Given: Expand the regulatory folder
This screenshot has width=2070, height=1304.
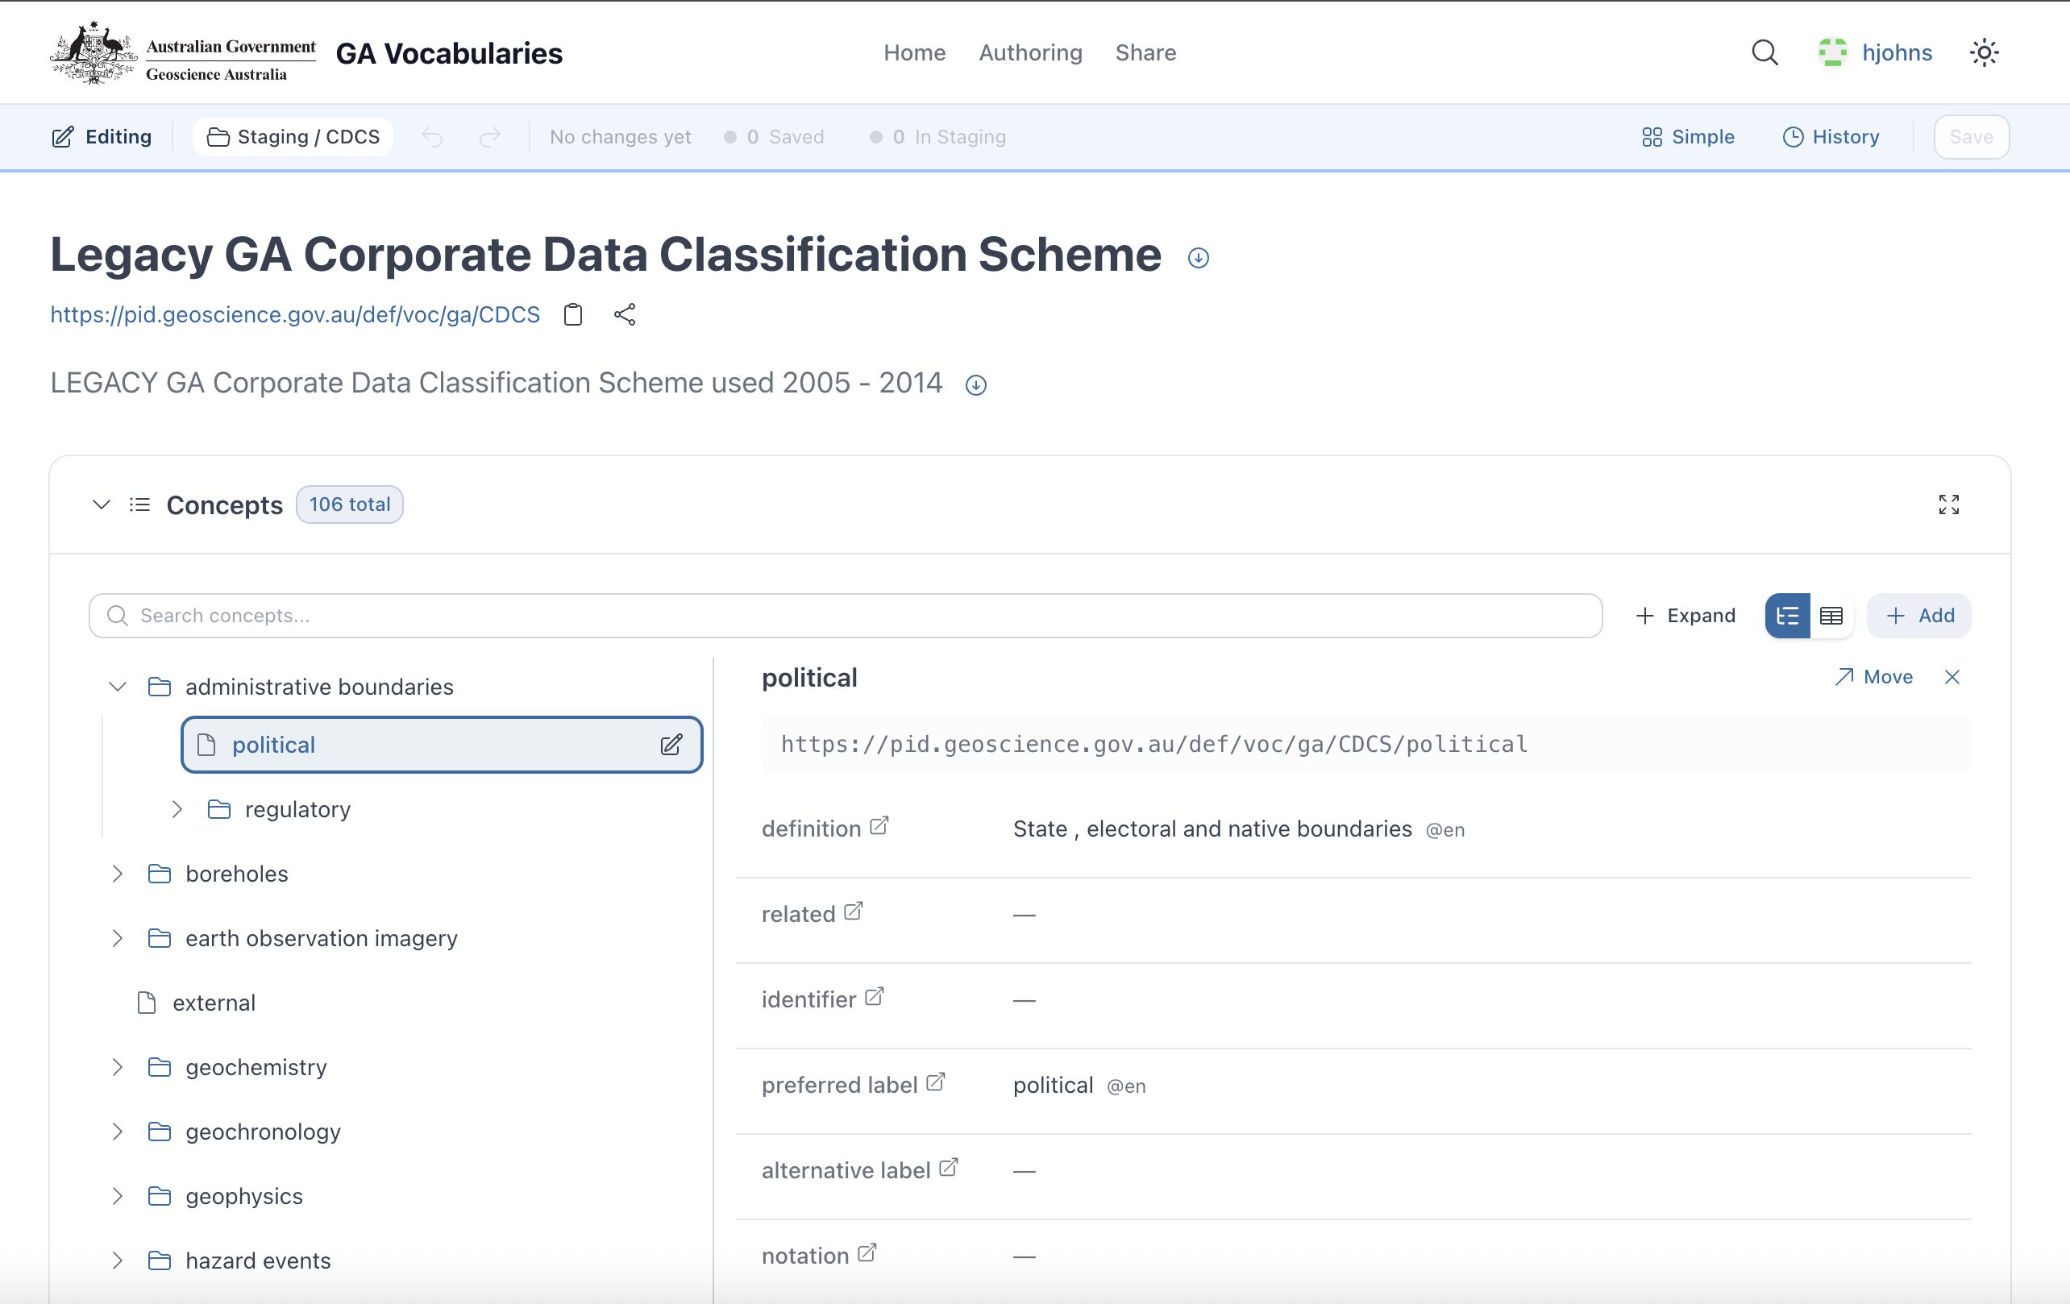Looking at the screenshot, I should click(177, 809).
